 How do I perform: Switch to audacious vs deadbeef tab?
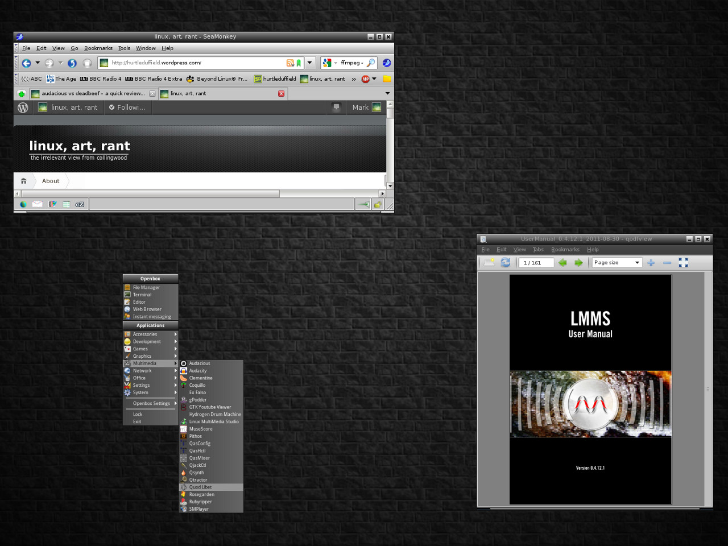coord(93,94)
